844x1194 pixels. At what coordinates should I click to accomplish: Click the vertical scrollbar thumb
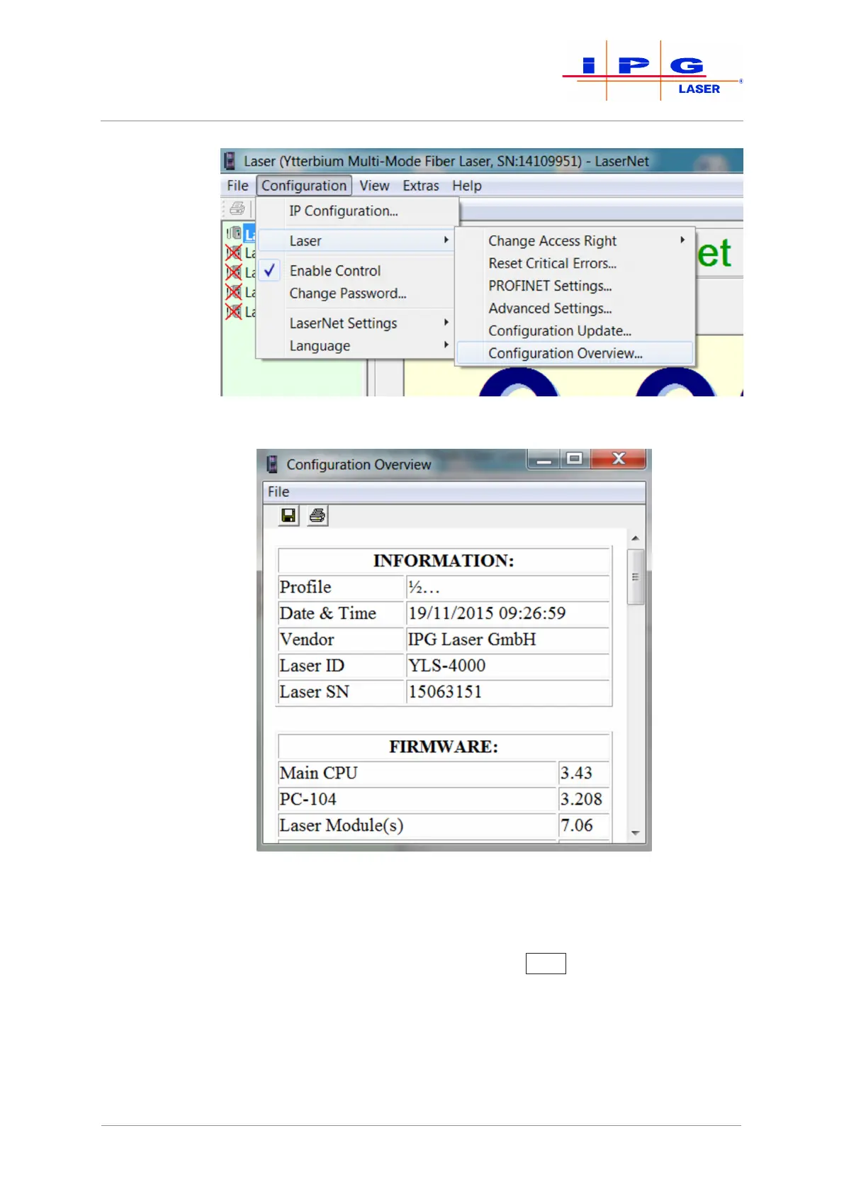pos(636,576)
